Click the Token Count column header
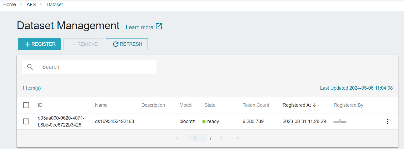Image resolution: width=404 pixels, height=149 pixels. pos(256,105)
